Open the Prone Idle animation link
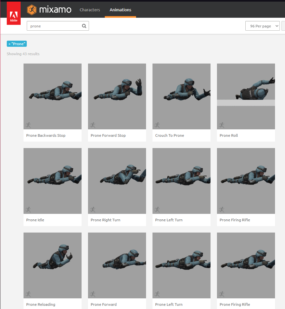 [x=35, y=220]
